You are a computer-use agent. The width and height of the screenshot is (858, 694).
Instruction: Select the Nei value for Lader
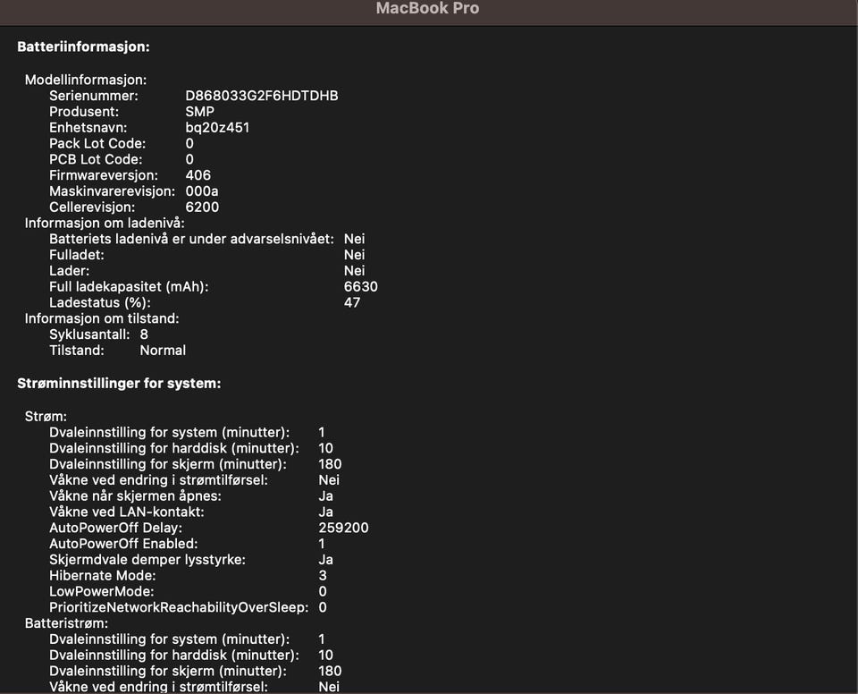pyautogui.click(x=355, y=271)
